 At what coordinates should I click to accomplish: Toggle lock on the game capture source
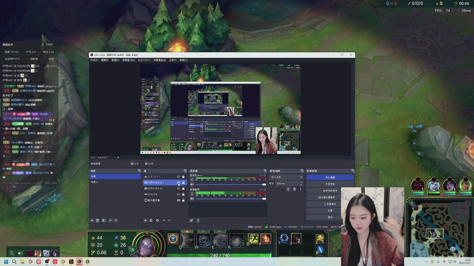coord(183,194)
